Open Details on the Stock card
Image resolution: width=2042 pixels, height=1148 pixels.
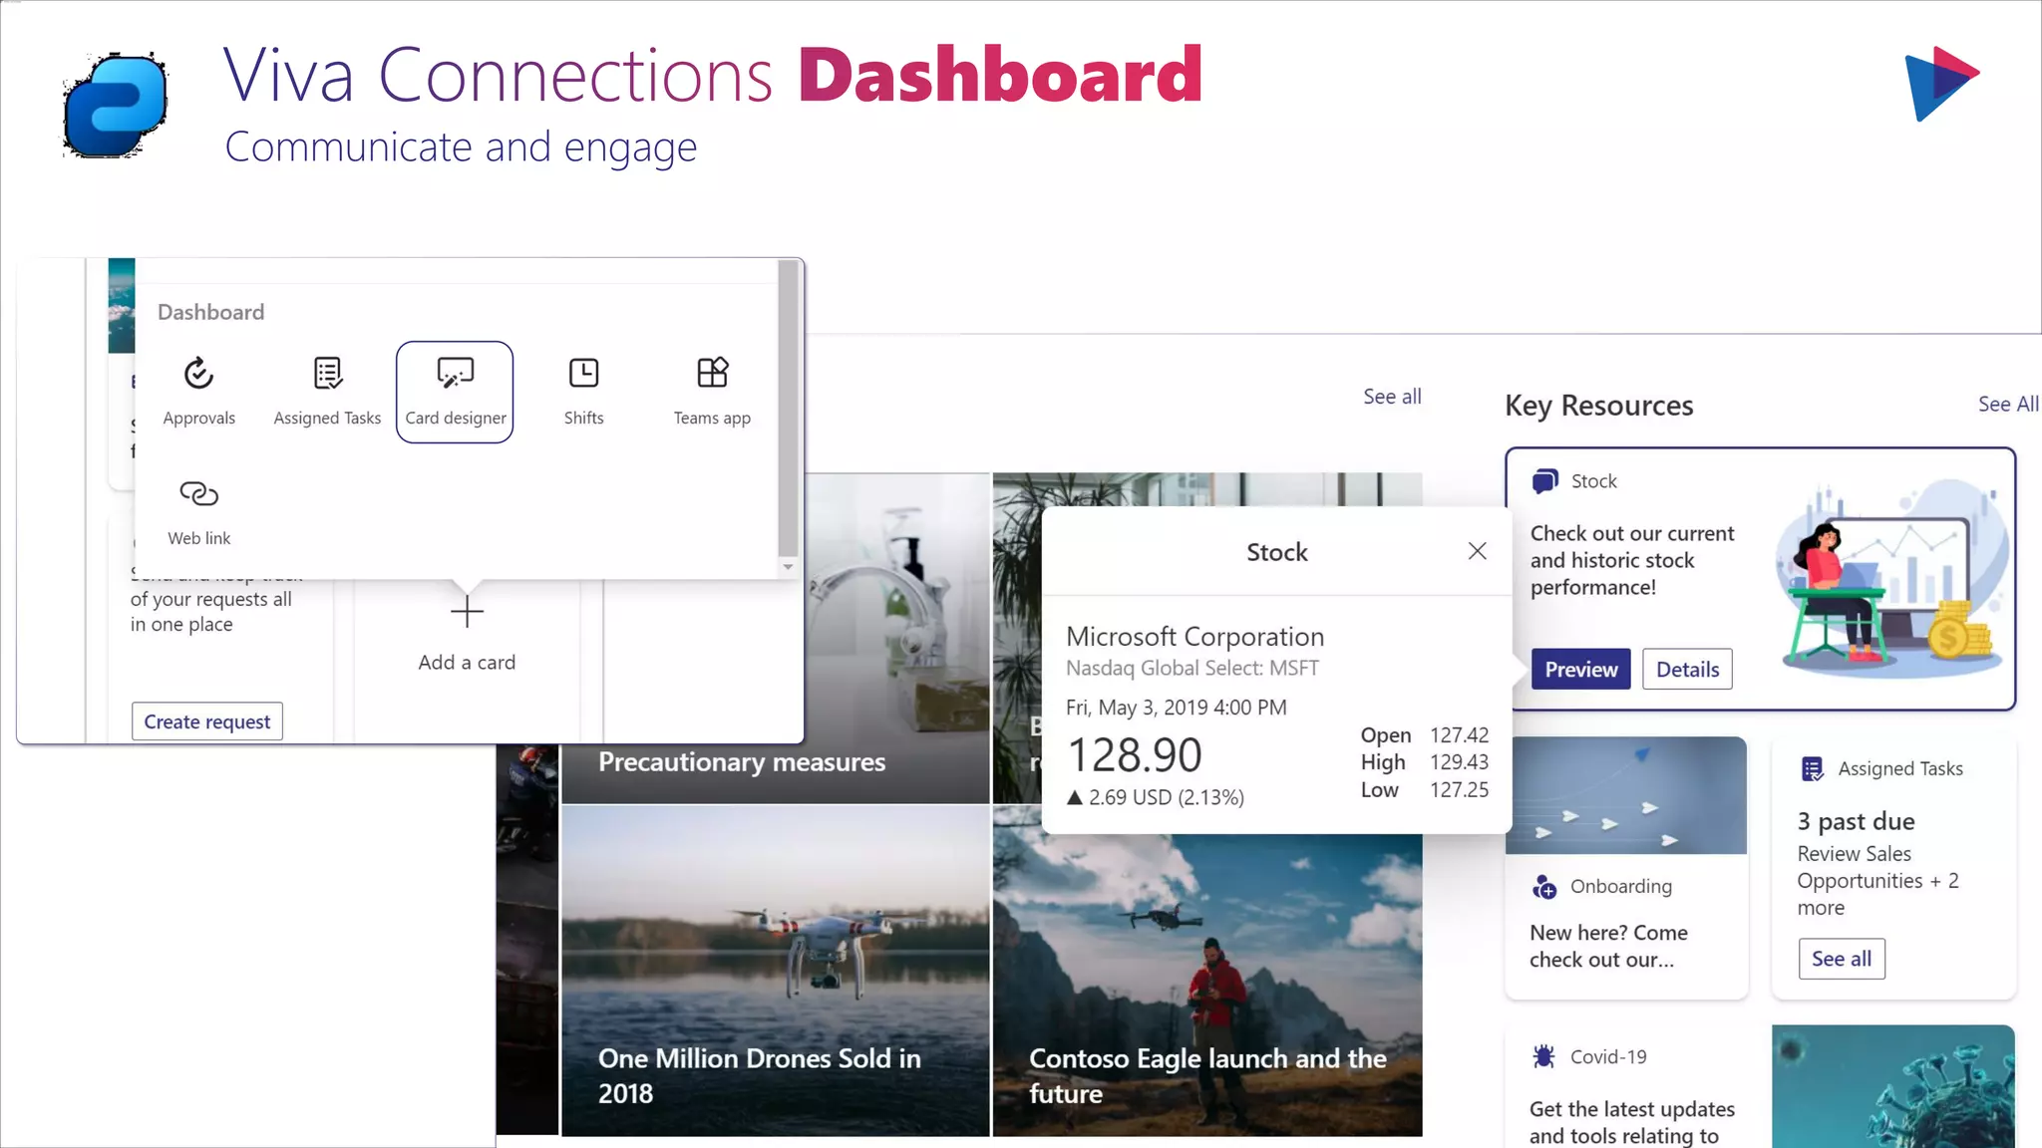click(x=1687, y=670)
